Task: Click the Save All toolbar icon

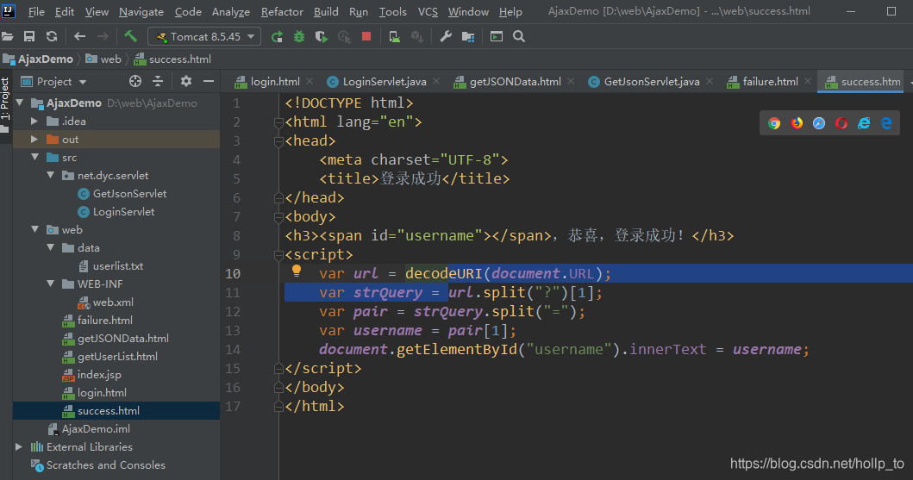Action: tap(29, 37)
